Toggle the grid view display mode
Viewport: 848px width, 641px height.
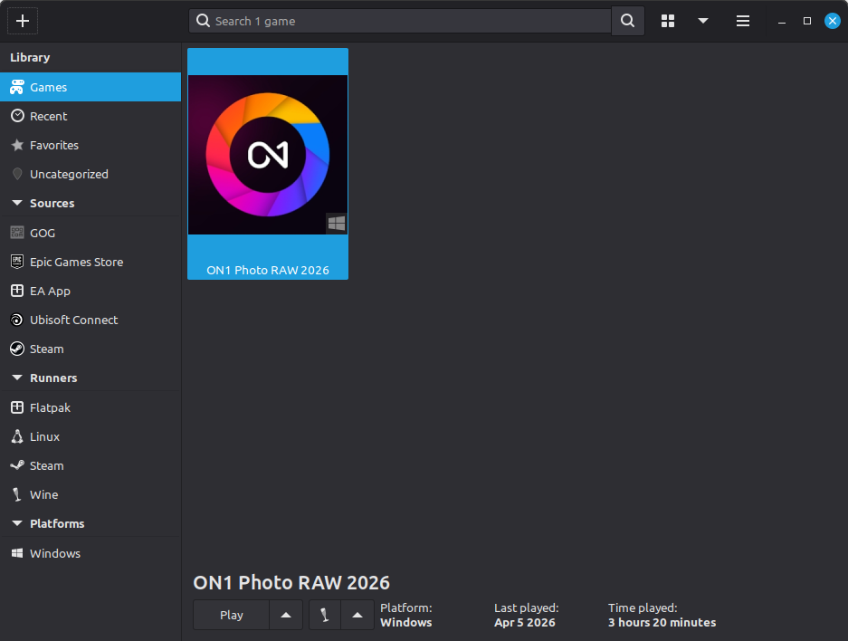667,20
